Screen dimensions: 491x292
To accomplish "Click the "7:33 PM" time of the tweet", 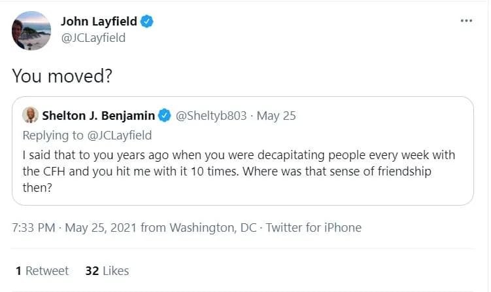I will pyautogui.click(x=34, y=228).
